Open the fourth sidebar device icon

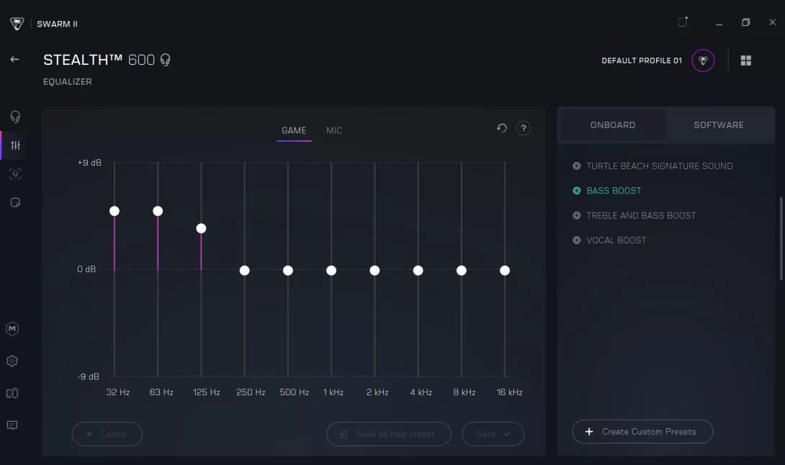(15, 202)
